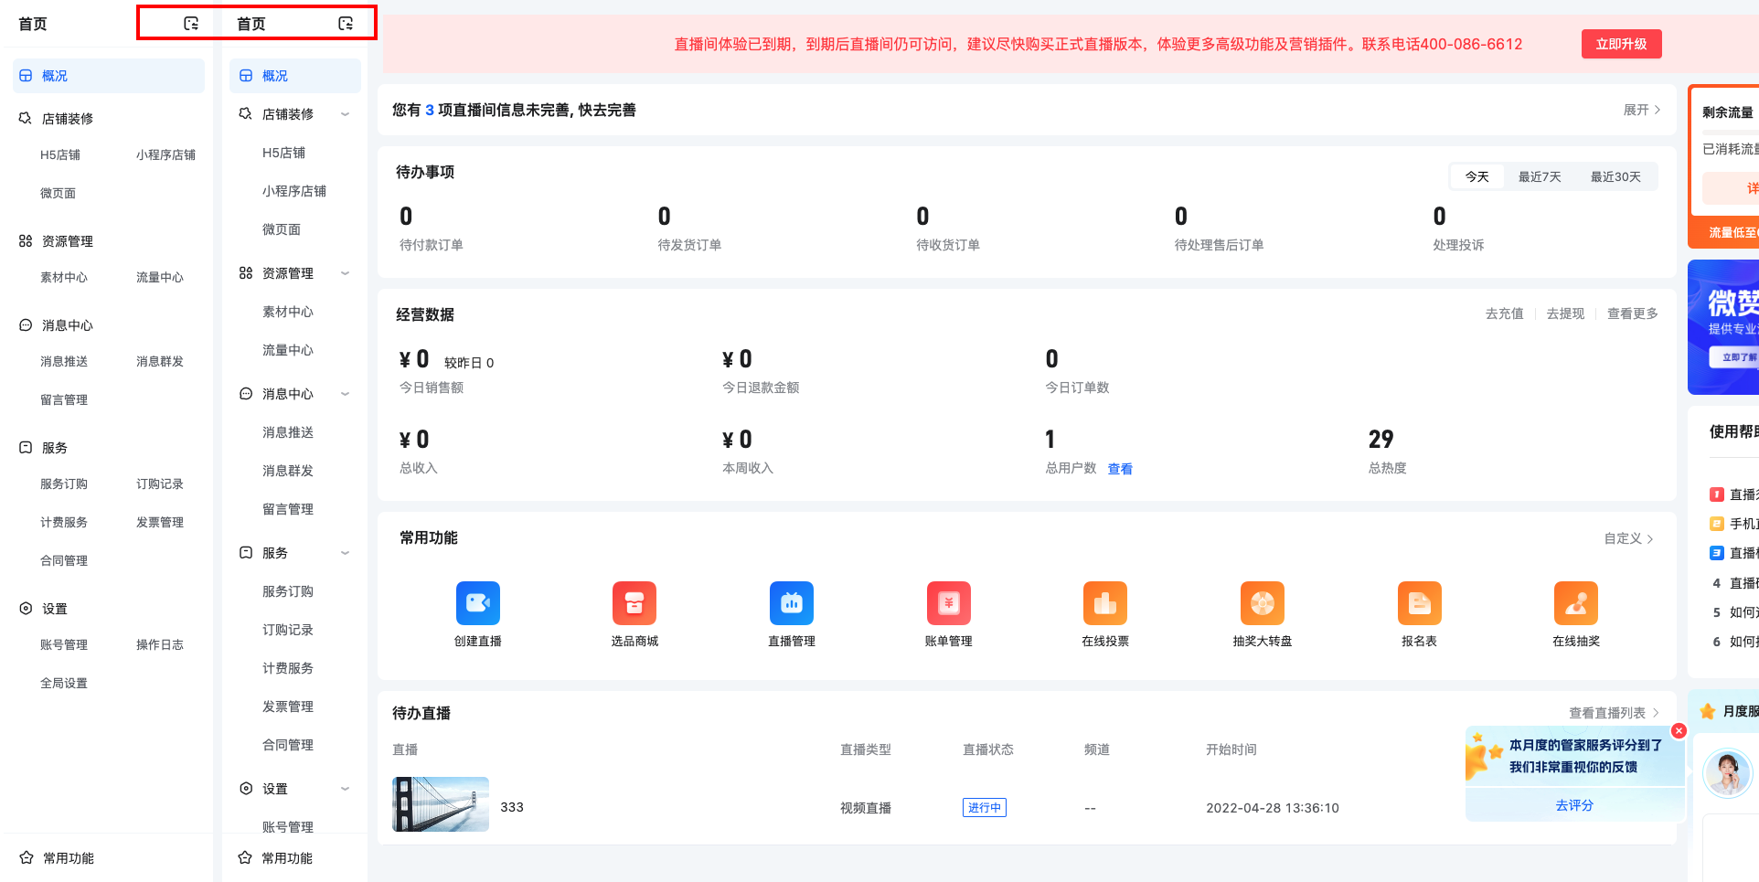Open the 在线抽奖 icon

click(x=1574, y=603)
